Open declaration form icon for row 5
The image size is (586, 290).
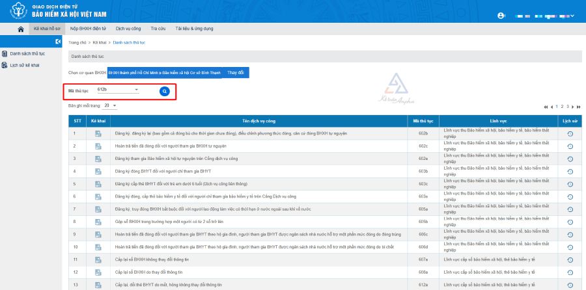(x=98, y=183)
